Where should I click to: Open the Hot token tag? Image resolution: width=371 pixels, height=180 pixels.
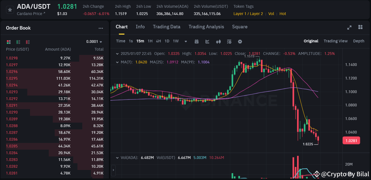click(283, 14)
